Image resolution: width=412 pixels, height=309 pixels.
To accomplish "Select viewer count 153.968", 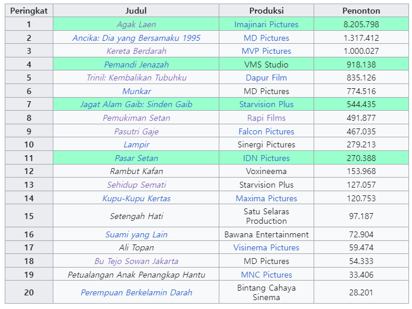I will (x=361, y=171).
